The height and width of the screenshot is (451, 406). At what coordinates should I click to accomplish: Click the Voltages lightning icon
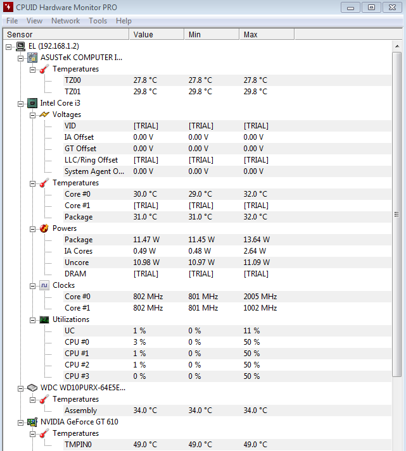[x=44, y=114]
